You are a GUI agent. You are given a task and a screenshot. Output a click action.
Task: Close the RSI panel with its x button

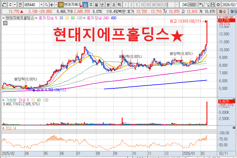tap(234, 128)
